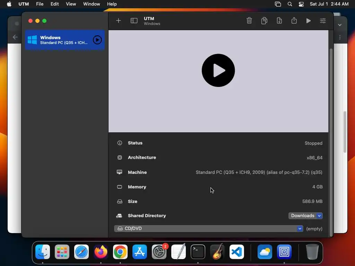Screen dimensions: 355x266
Task: Click the UTM window vertical scrollbar
Action: pos(331,142)
